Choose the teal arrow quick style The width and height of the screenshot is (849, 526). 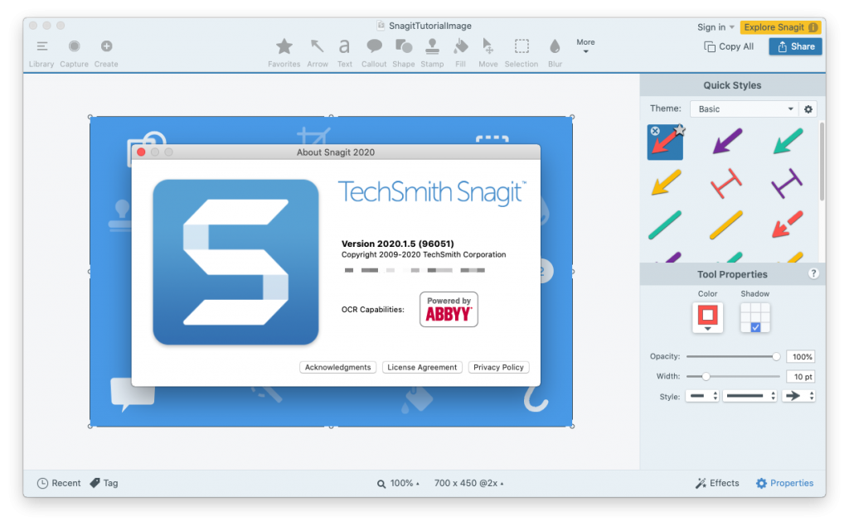(788, 142)
